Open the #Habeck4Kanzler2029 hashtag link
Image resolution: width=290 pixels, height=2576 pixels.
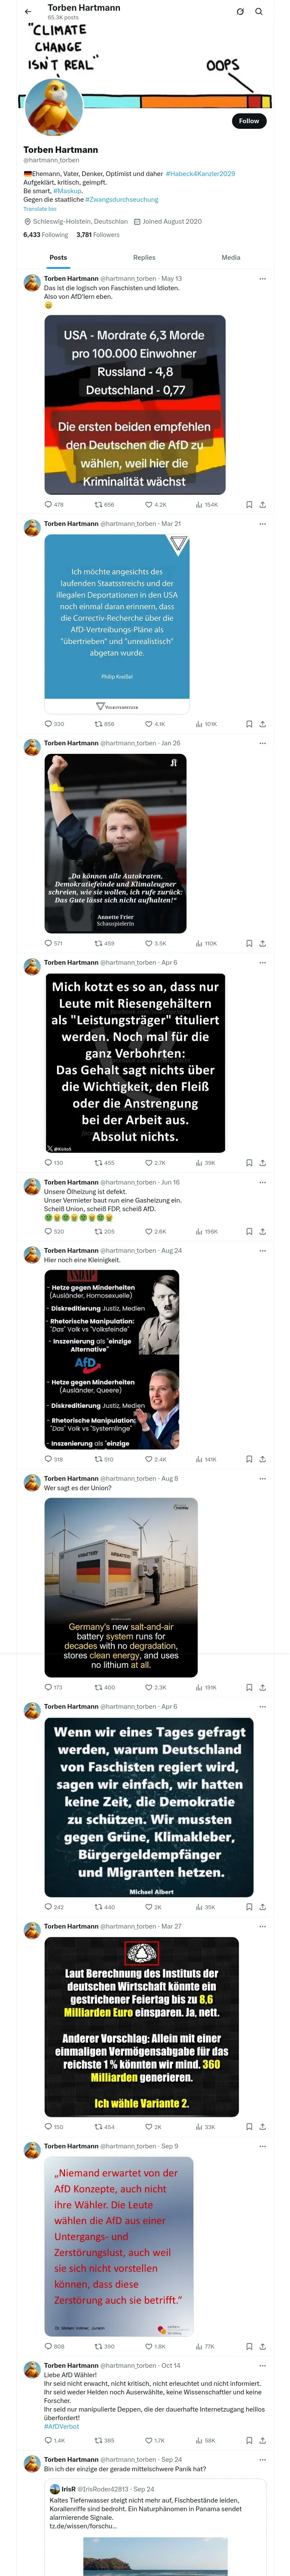[x=200, y=174]
